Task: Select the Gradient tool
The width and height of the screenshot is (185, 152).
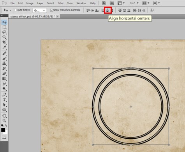Action: (4, 79)
